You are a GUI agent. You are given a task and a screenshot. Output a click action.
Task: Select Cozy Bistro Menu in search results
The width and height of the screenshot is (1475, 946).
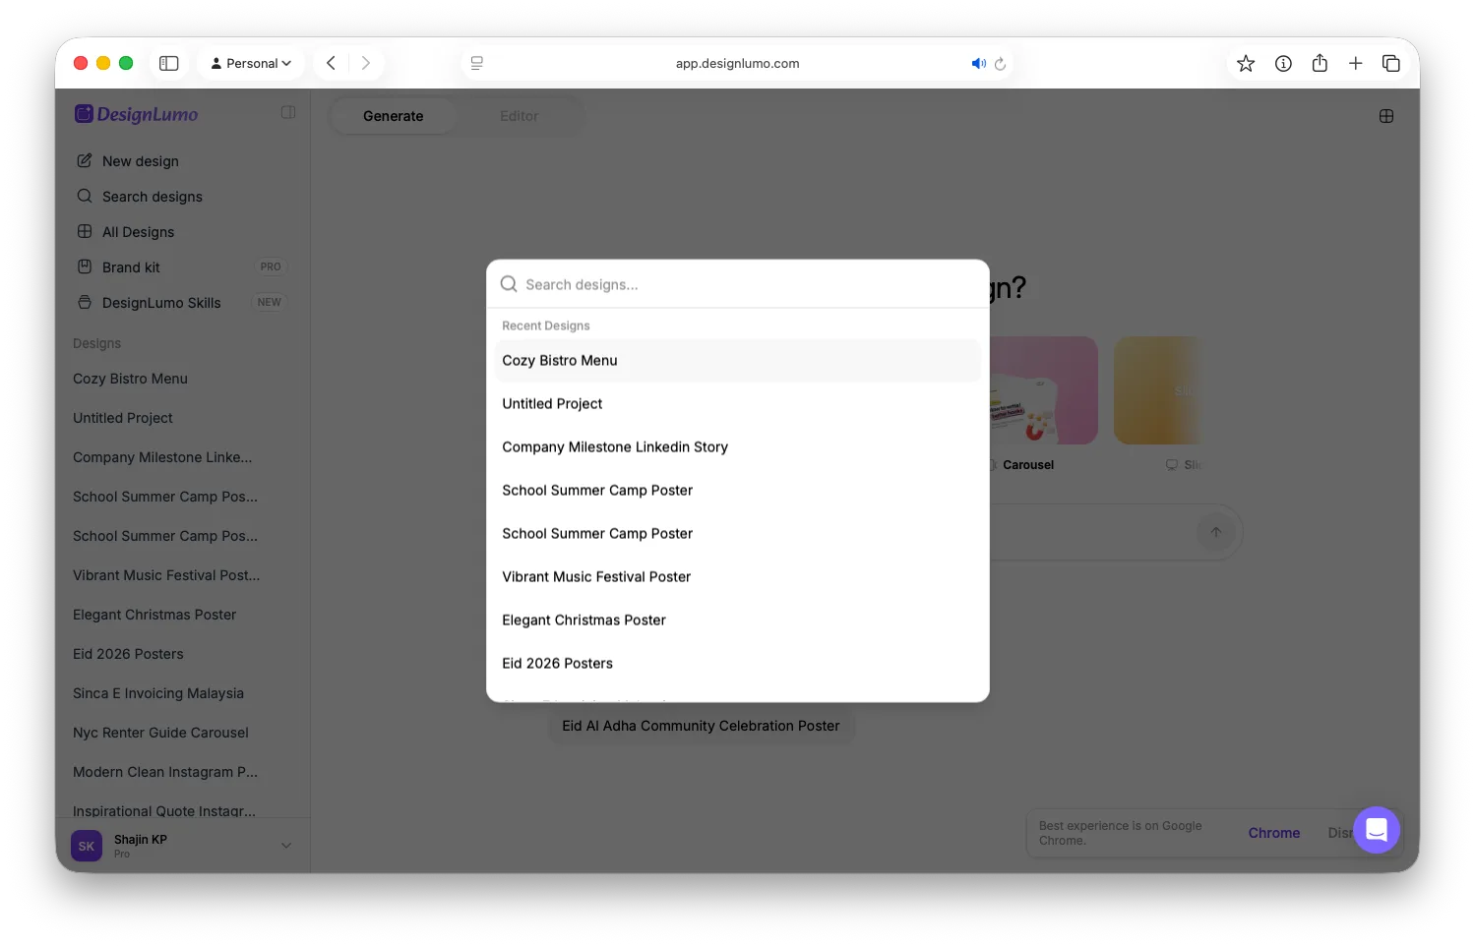pyautogui.click(x=737, y=361)
